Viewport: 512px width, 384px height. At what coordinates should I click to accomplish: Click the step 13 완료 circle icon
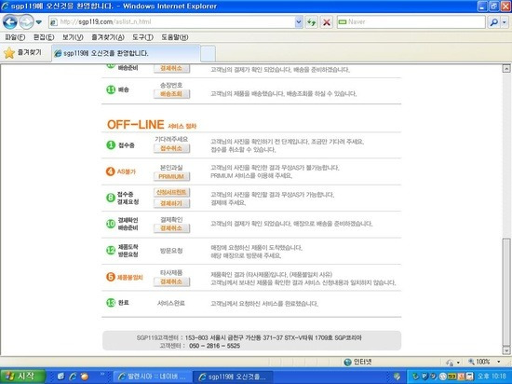click(x=111, y=303)
